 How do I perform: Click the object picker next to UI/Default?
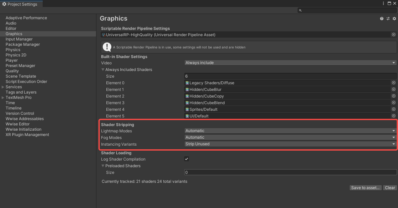(393, 116)
